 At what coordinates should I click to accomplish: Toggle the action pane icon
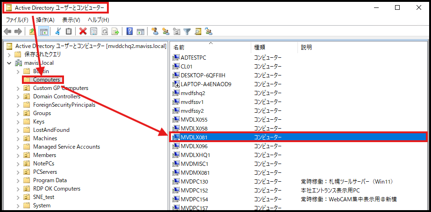141,32
